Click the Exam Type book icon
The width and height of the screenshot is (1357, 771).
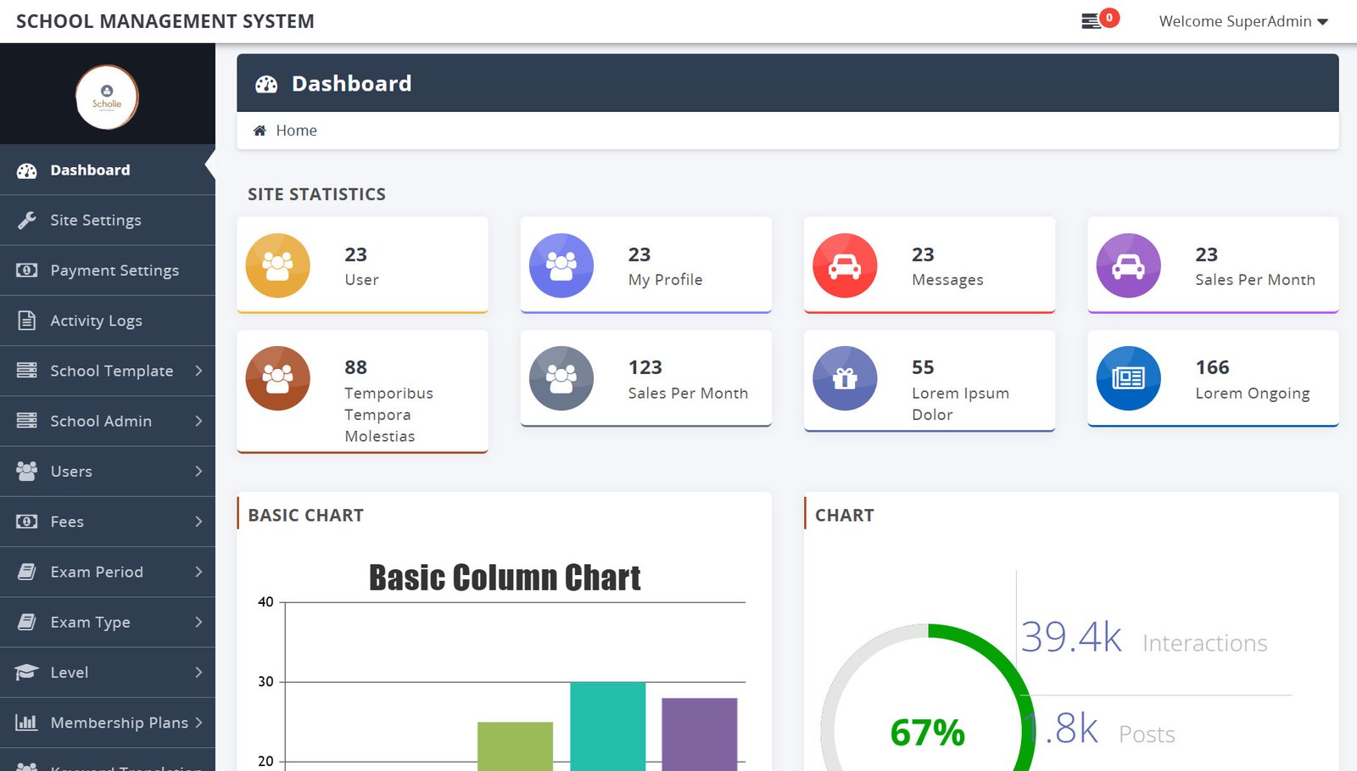[27, 622]
